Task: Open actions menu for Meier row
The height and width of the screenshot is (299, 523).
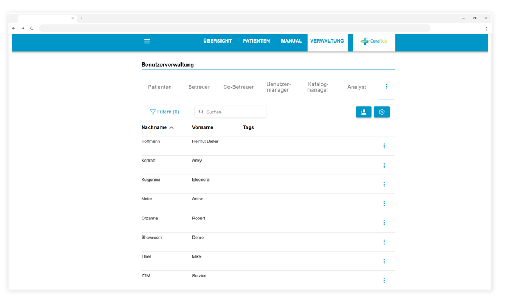Action: [384, 204]
